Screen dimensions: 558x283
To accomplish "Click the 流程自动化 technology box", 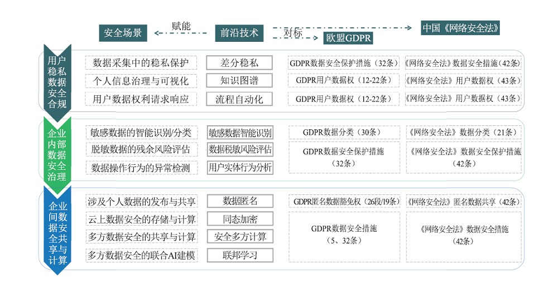I will coord(239,99).
